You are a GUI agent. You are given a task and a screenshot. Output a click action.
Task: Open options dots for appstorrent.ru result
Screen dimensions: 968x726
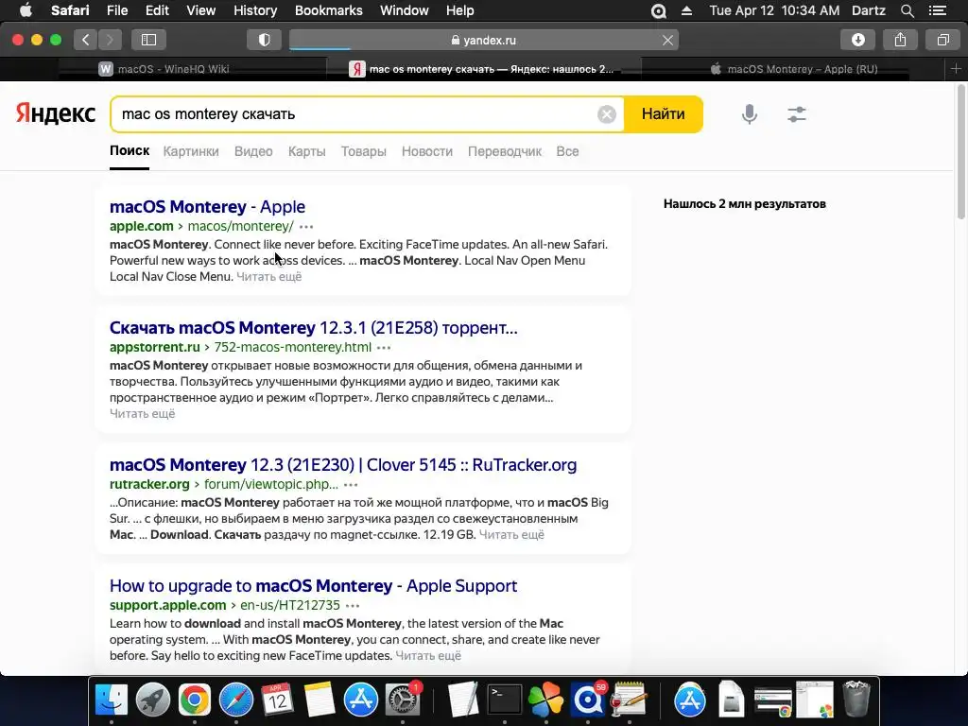click(x=384, y=348)
